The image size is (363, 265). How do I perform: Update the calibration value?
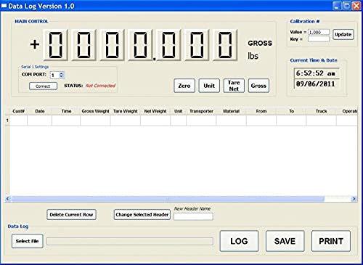click(x=343, y=34)
